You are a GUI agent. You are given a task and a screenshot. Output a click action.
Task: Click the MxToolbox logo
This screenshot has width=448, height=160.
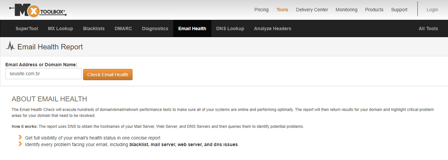[x=38, y=11]
